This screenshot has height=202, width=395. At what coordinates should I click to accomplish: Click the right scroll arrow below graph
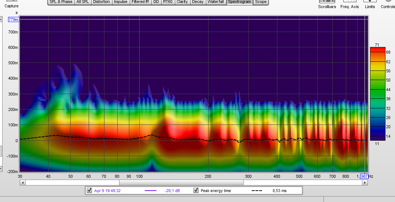(x=365, y=183)
